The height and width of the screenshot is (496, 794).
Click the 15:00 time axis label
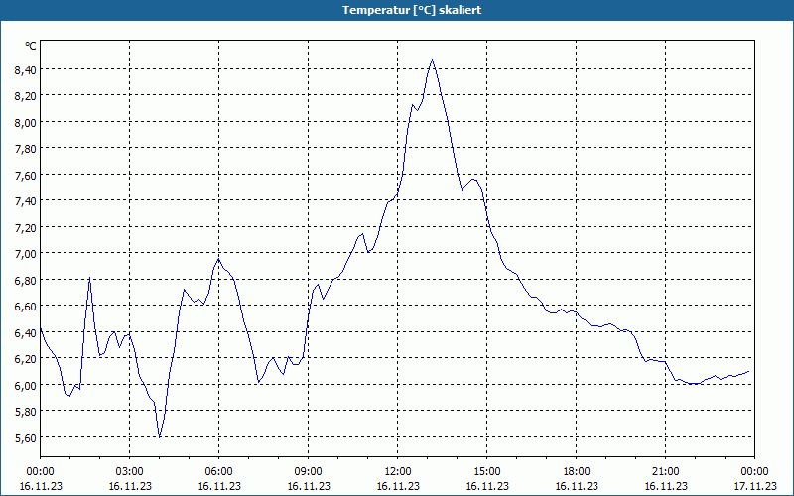486,472
